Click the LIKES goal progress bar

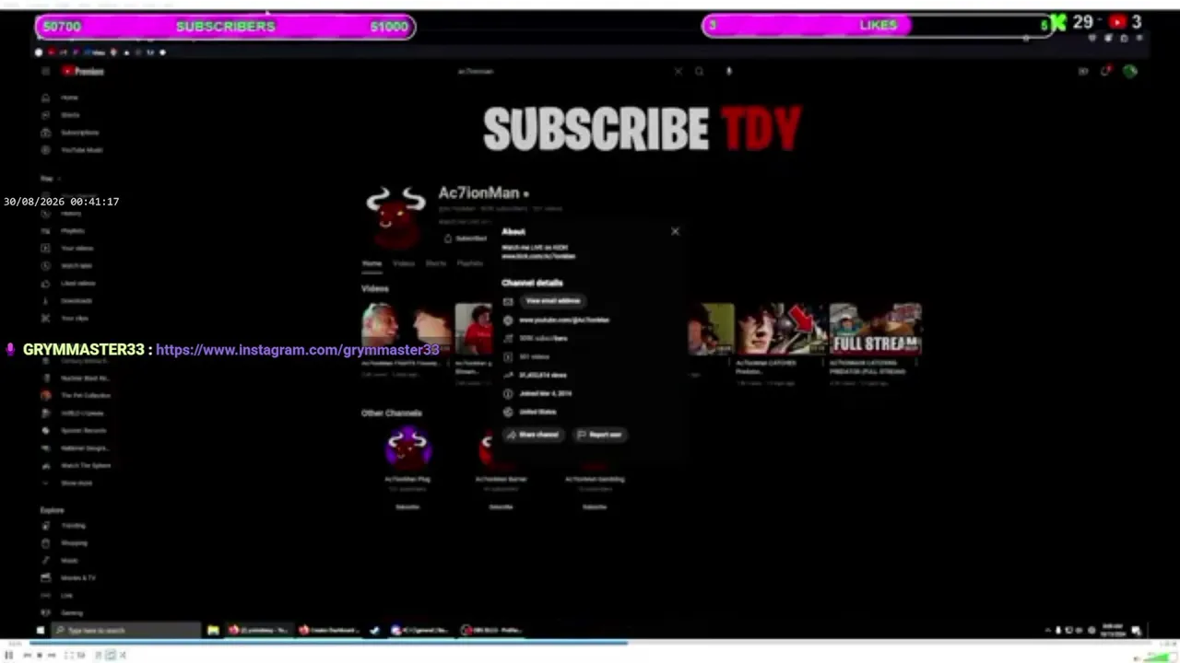[877, 26]
